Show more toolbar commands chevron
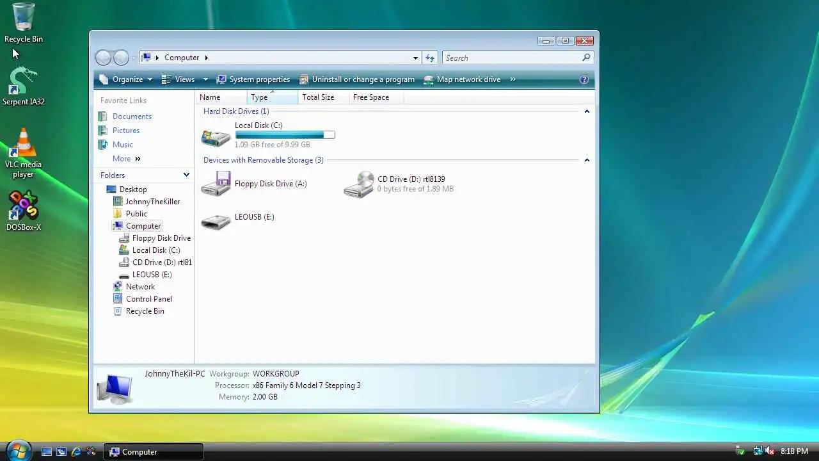 point(513,79)
